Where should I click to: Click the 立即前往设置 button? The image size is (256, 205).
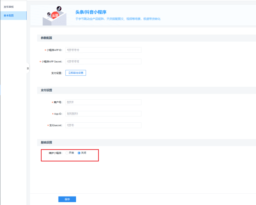click(76, 73)
